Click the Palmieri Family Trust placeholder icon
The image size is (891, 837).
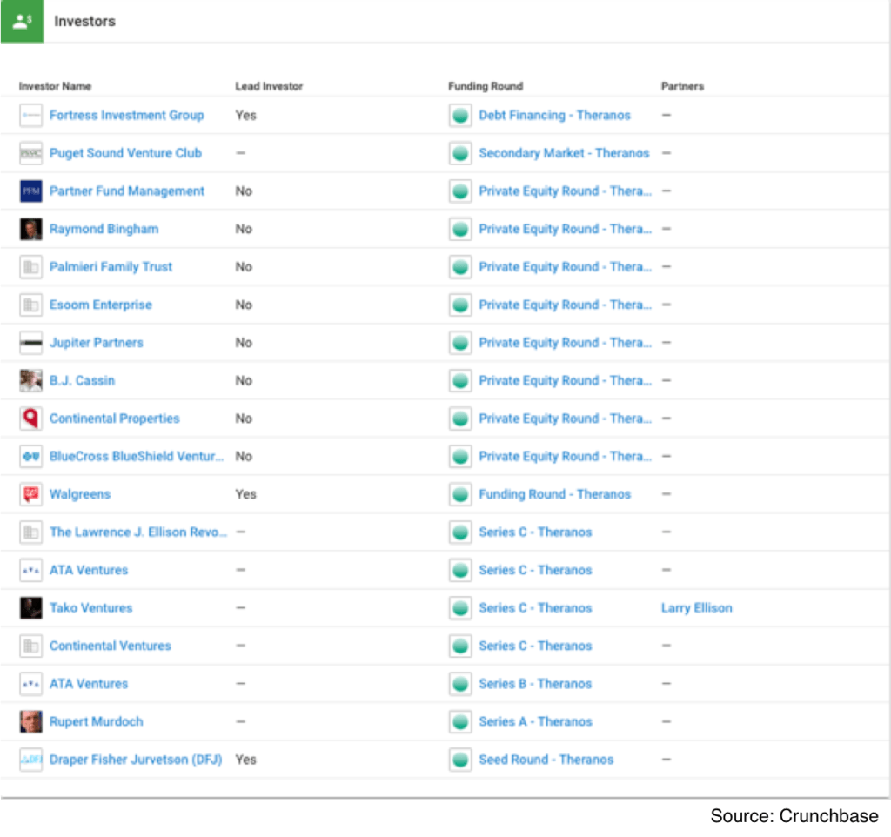pyautogui.click(x=30, y=267)
